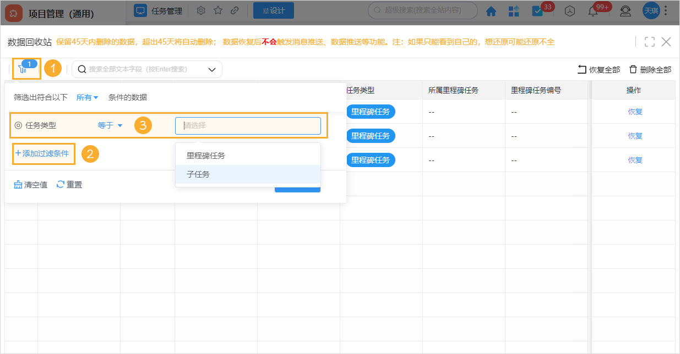Viewport: 680px width, 354px height.
Task: Select 里程碑任务 from the dropdown list
Action: (x=206, y=156)
